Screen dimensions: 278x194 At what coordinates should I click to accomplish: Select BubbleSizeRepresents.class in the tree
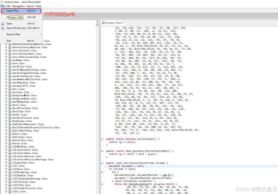click(x=28, y=124)
